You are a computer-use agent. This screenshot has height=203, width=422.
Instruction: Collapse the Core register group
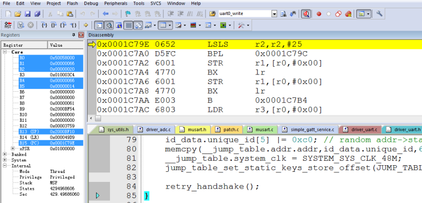5,52
